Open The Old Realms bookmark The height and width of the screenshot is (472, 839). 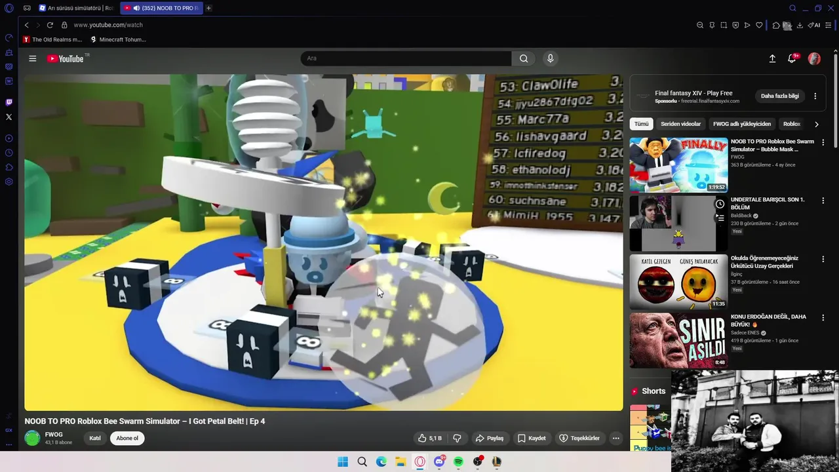point(52,39)
